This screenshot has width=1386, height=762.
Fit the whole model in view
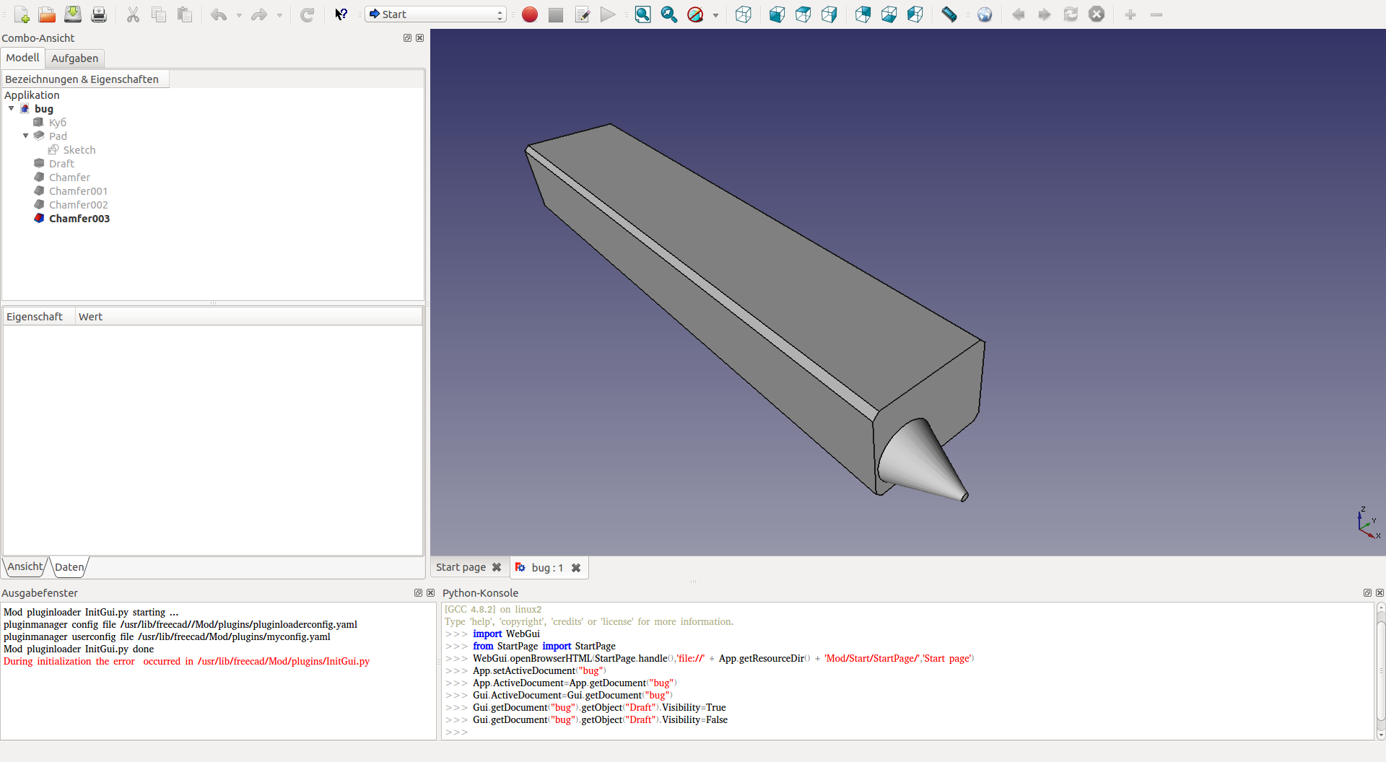[x=642, y=14]
